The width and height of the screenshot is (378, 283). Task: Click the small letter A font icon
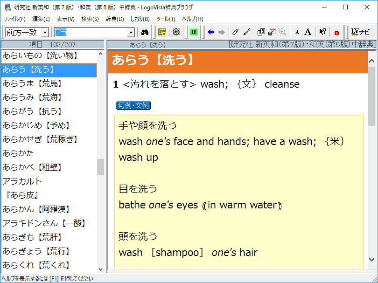[297, 32]
